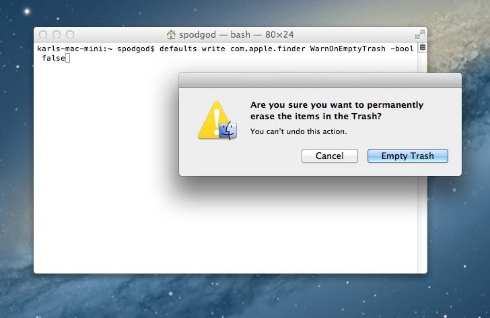
Task: Click the Terminal title text 'spodgod — bash — 80×24'
Action: [236, 34]
